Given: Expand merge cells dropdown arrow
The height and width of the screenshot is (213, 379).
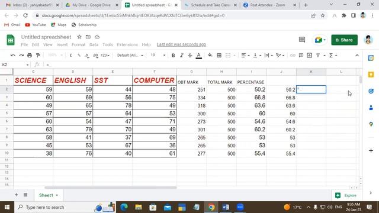Looking at the screenshot, I should click(x=235, y=56).
